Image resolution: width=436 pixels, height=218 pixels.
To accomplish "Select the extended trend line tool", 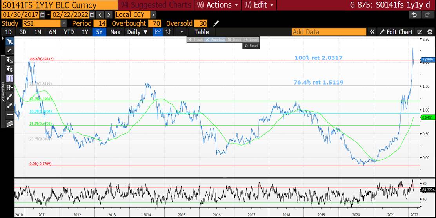I will click(x=10, y=106).
